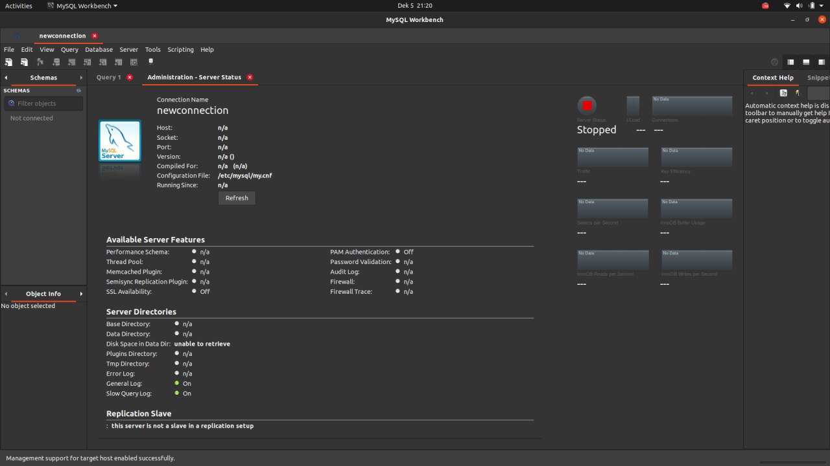Open the clock and calendar in top bar
The height and width of the screenshot is (466, 830).
click(415, 6)
